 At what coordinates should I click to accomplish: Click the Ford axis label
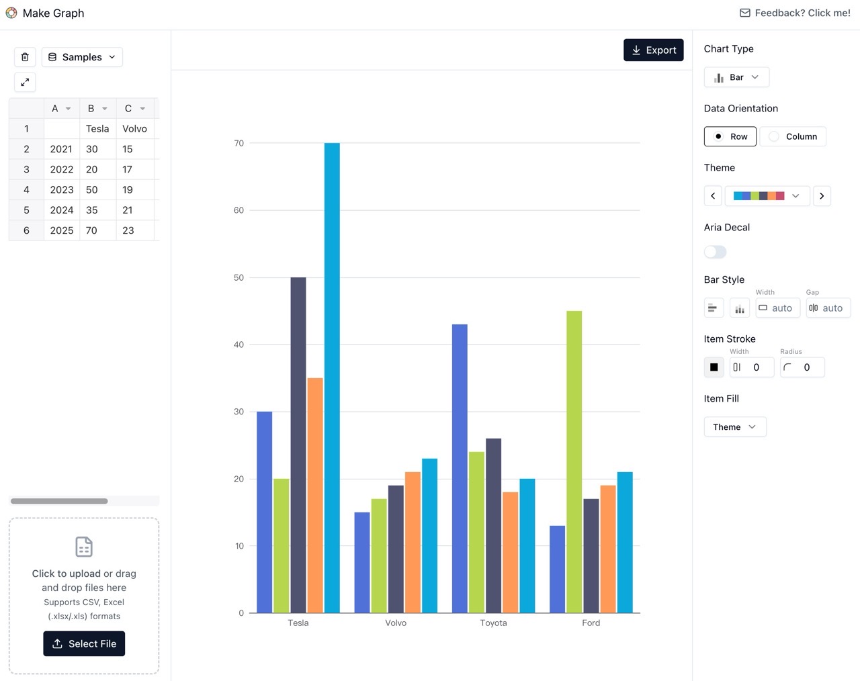(591, 623)
